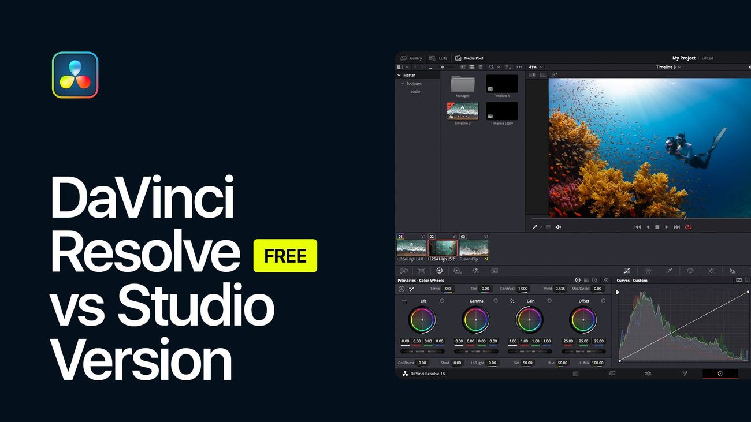Open the Camera Raw palette
This screenshot has width=751, height=422.
(403, 271)
